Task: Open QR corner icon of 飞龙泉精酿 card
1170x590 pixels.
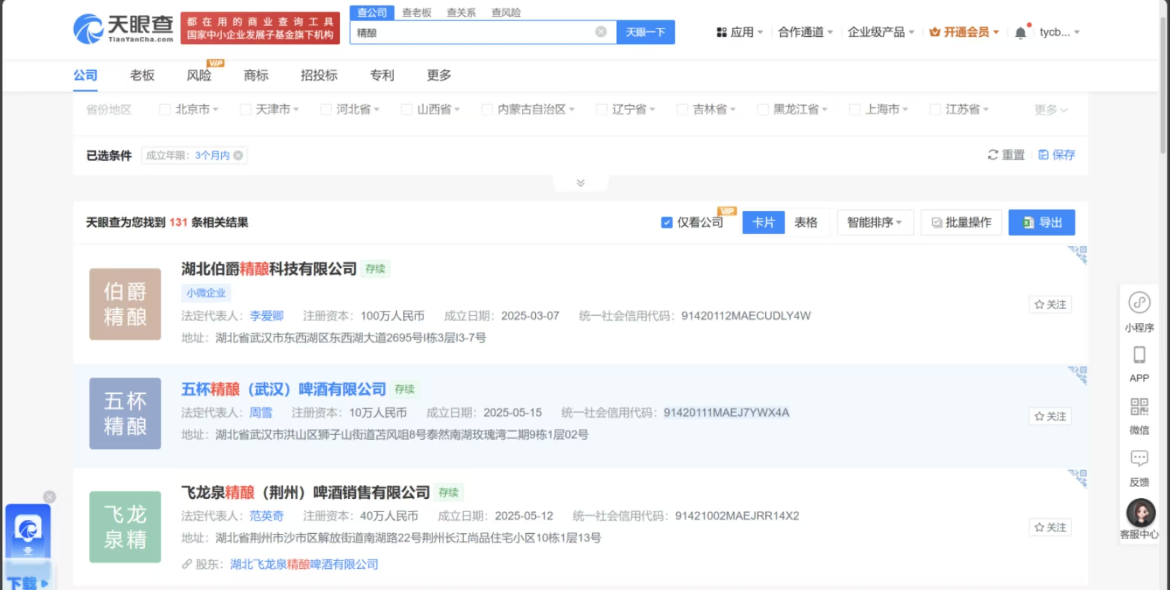Action: click(1078, 478)
